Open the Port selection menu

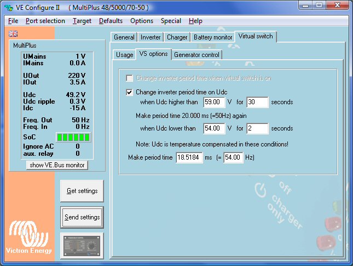click(45, 21)
